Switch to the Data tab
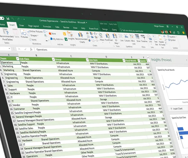Screen dimensions: 188x158 coord(57,27)
